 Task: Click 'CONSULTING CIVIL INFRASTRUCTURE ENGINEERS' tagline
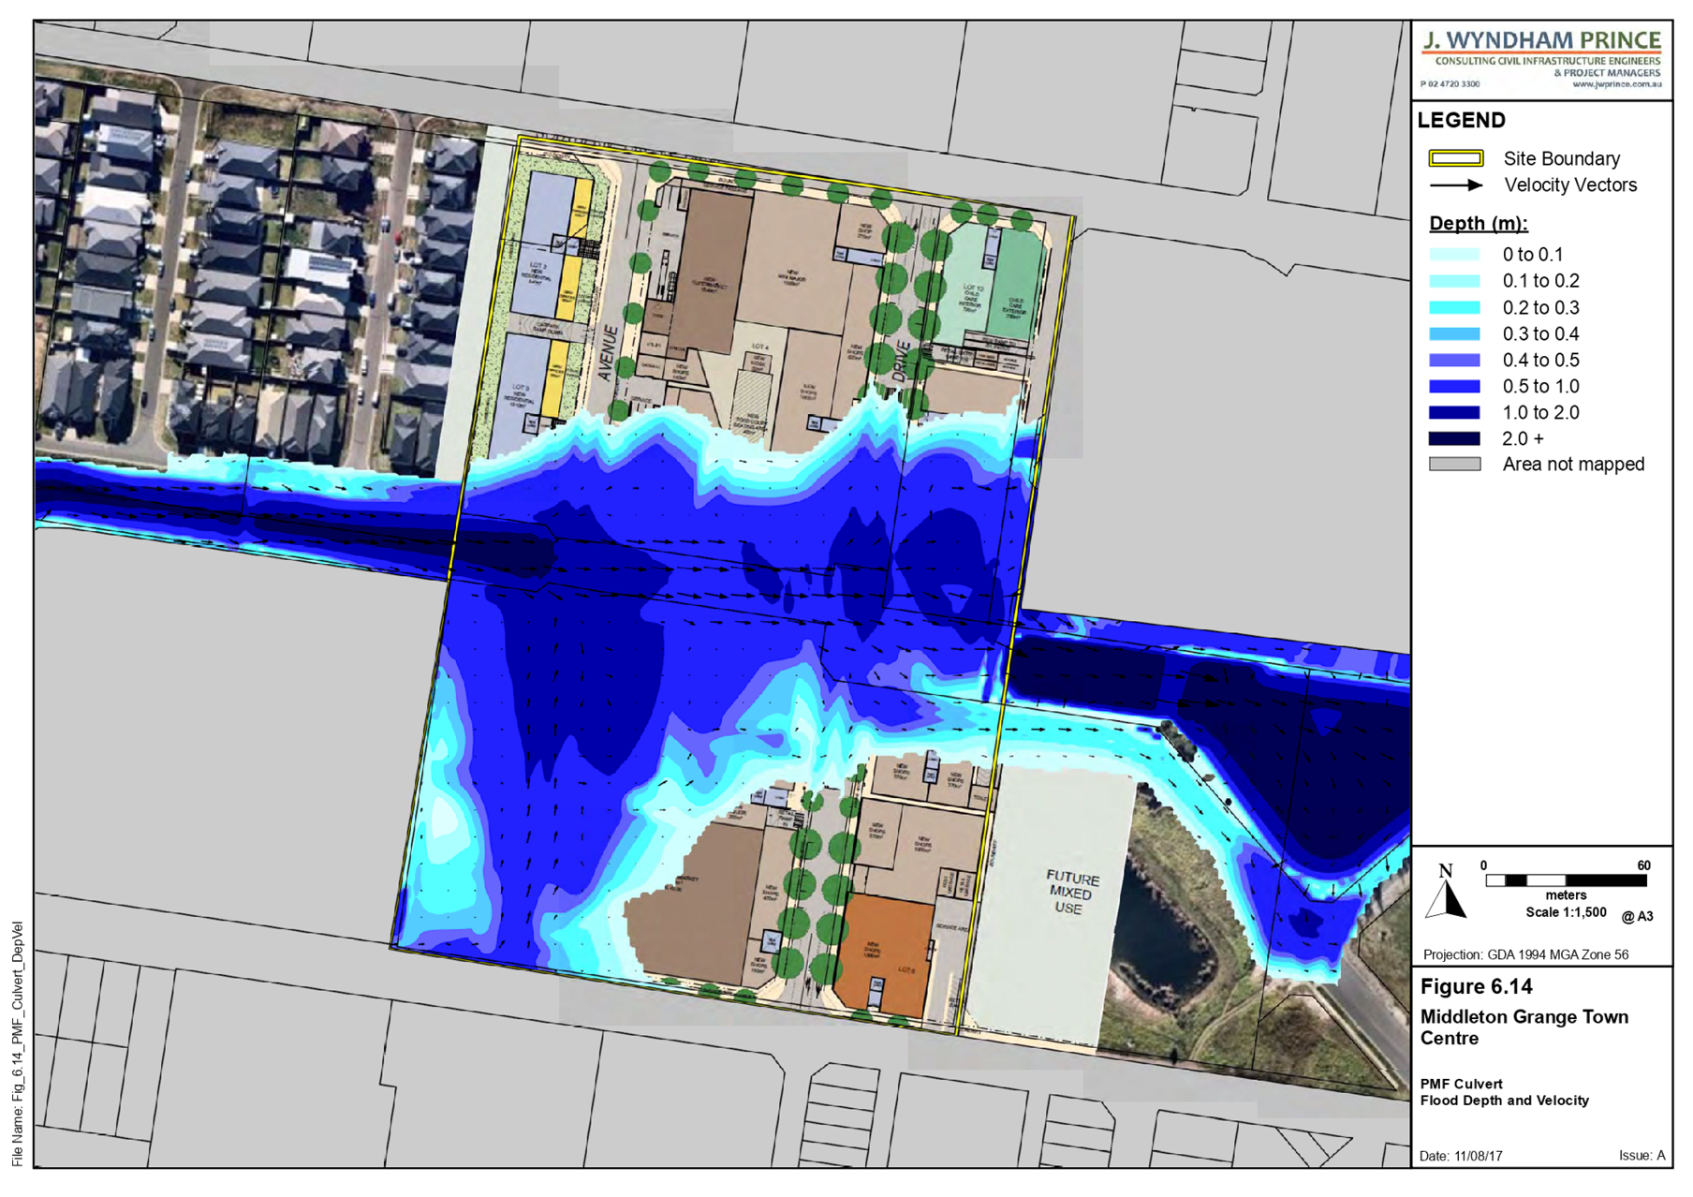(1548, 61)
